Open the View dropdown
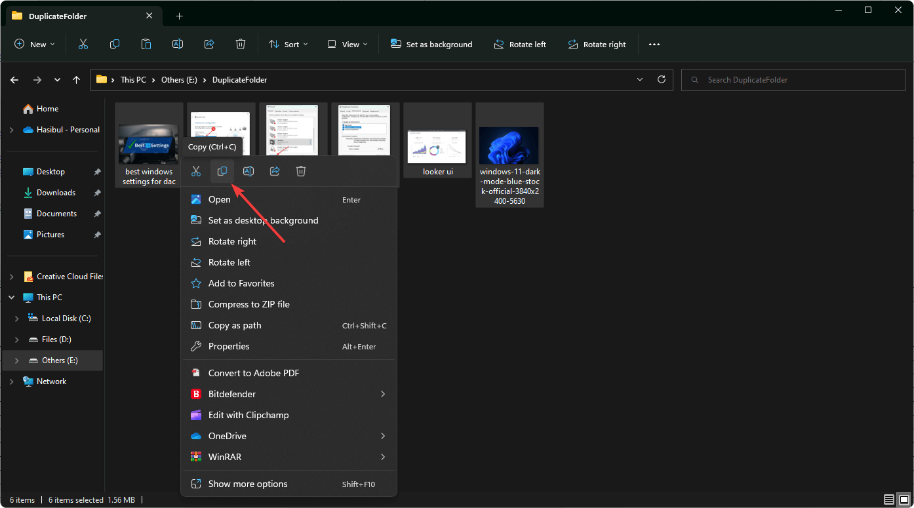This screenshot has height=508, width=914. [x=347, y=44]
